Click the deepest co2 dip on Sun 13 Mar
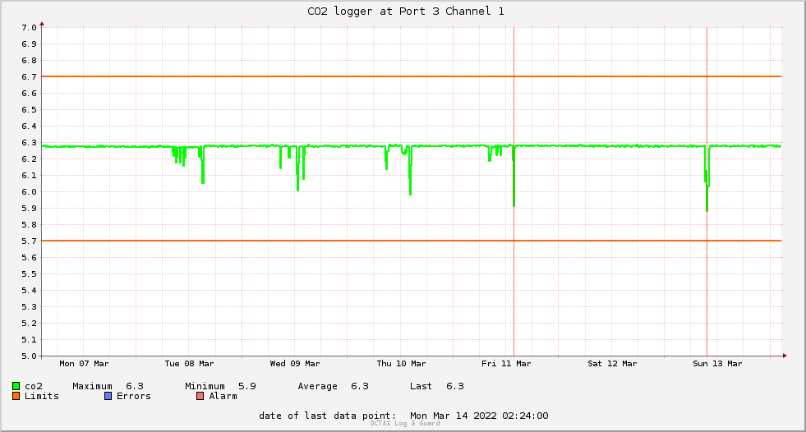This screenshot has width=806, height=432. (707, 208)
